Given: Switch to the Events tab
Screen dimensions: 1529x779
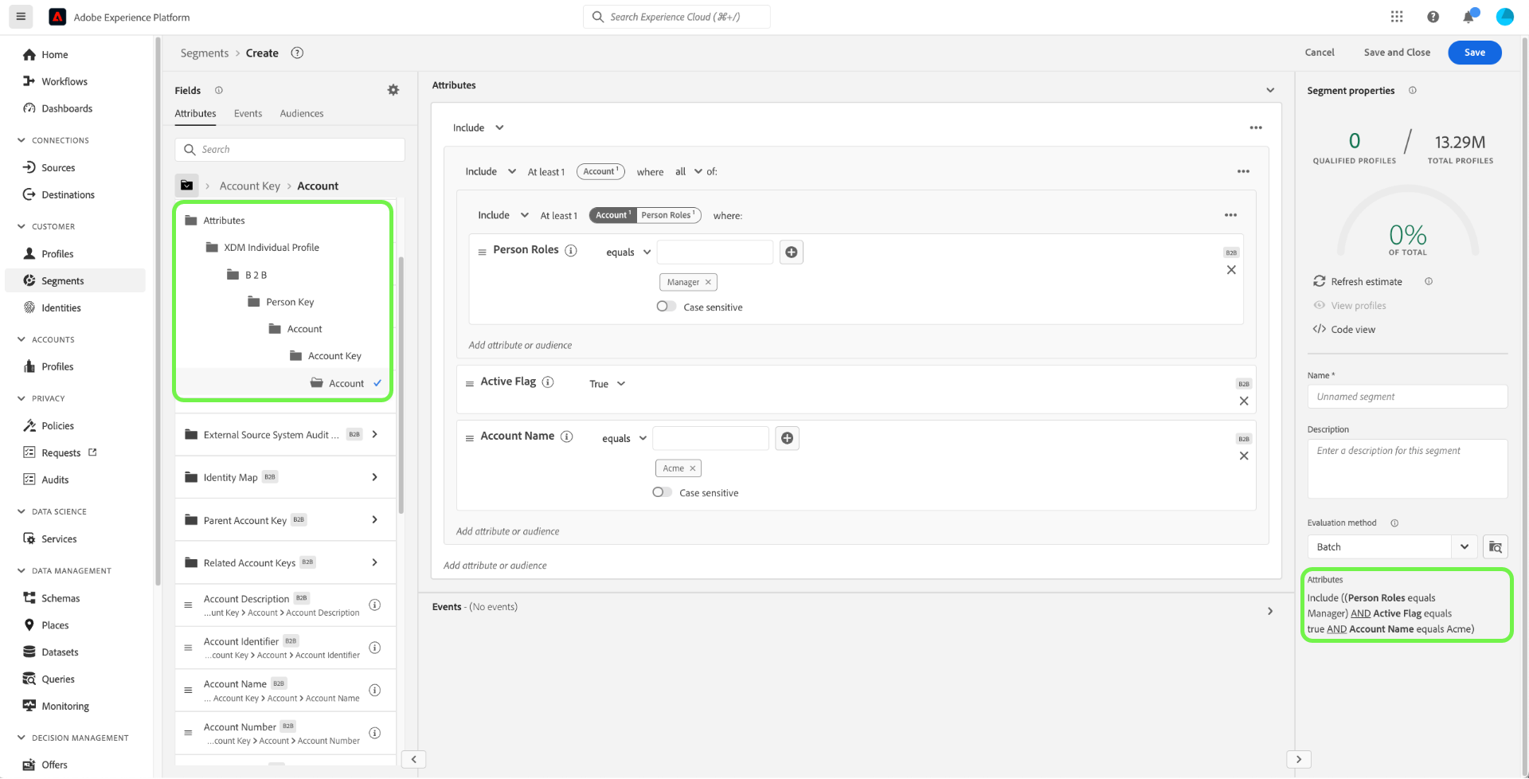Looking at the screenshot, I should pos(248,113).
